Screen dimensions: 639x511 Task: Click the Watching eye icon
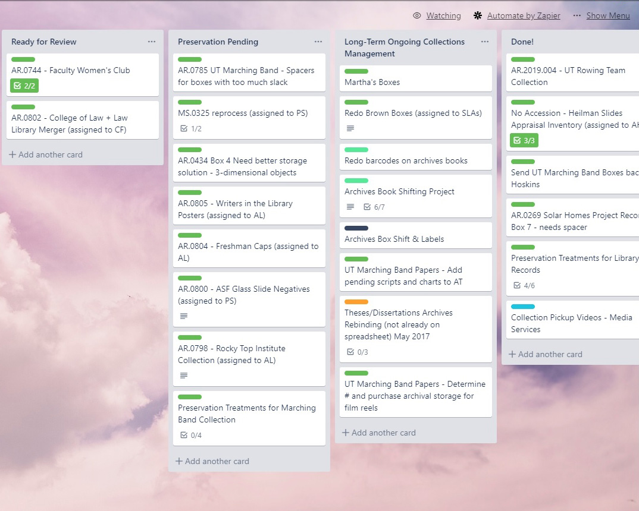pyautogui.click(x=417, y=15)
